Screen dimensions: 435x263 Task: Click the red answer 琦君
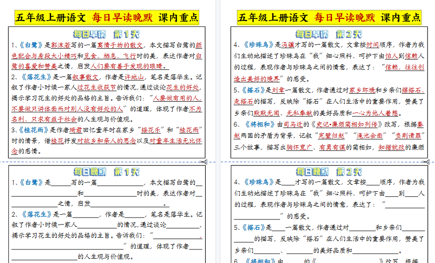coord(76,130)
